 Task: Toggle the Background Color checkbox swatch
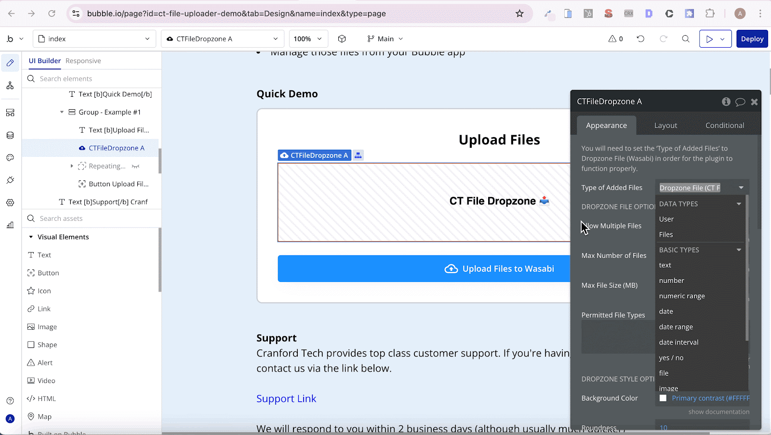(x=663, y=398)
